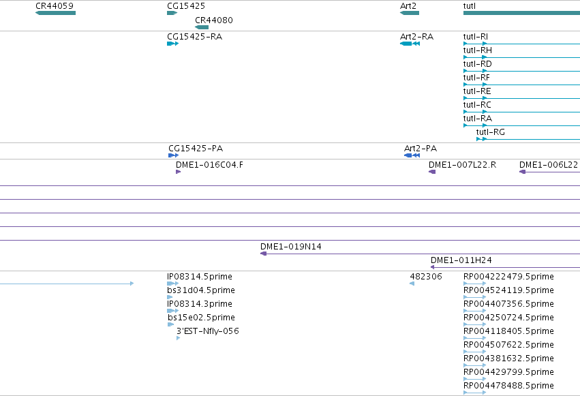Select feature 482306

click(412, 284)
